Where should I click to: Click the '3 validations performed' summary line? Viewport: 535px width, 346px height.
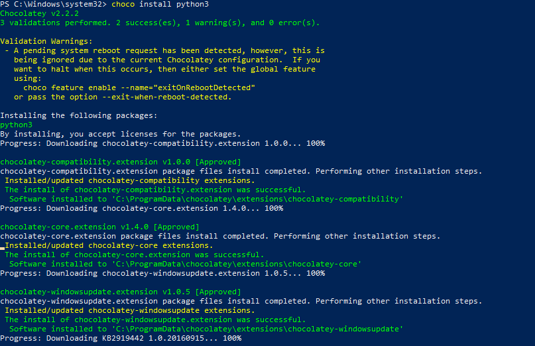pyautogui.click(x=160, y=23)
